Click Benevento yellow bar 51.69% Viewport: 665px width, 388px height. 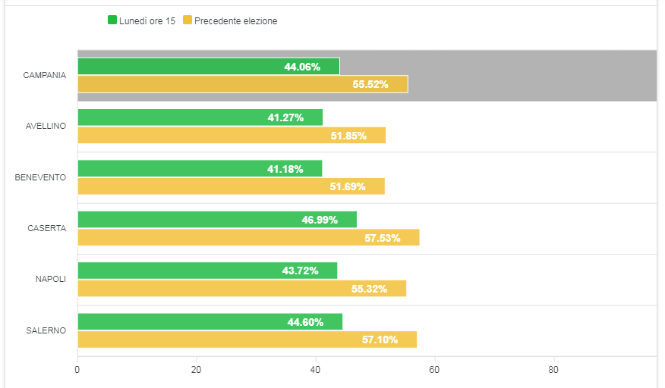tap(231, 186)
